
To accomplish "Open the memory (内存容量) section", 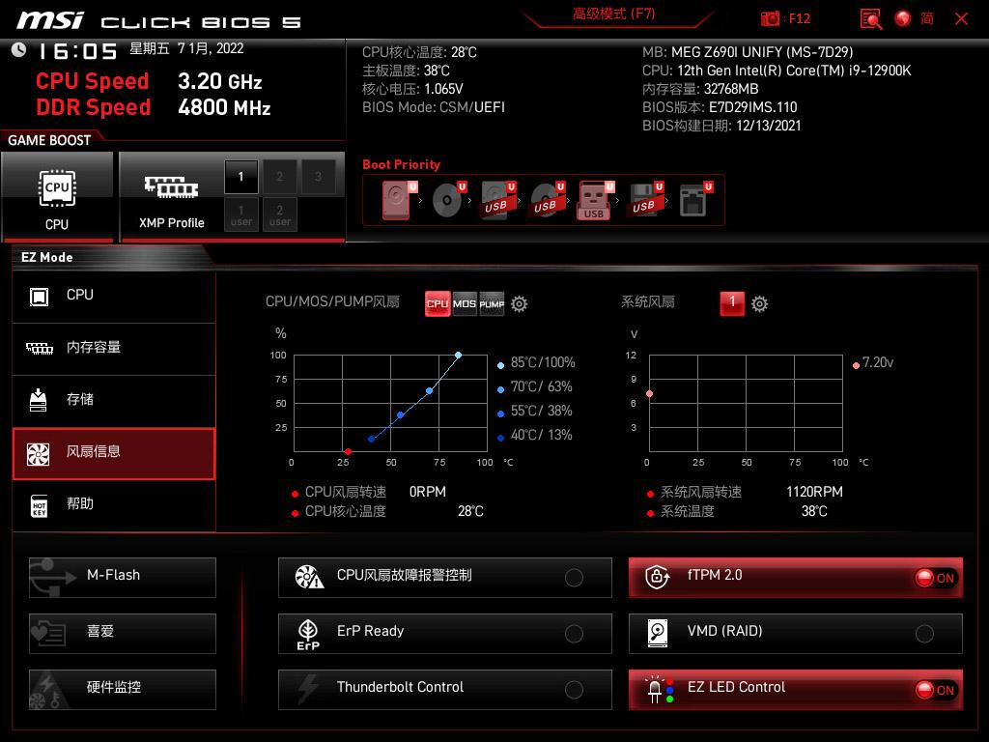I will point(114,348).
